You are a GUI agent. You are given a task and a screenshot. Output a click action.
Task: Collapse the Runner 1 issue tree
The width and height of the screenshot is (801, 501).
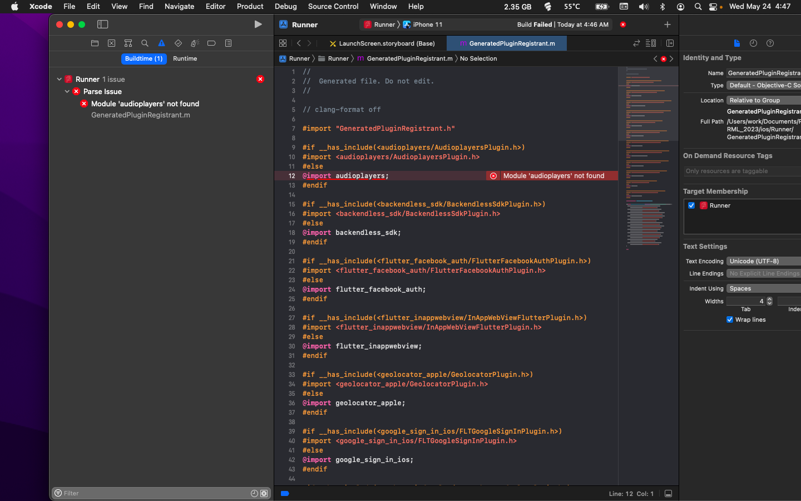[x=60, y=80]
